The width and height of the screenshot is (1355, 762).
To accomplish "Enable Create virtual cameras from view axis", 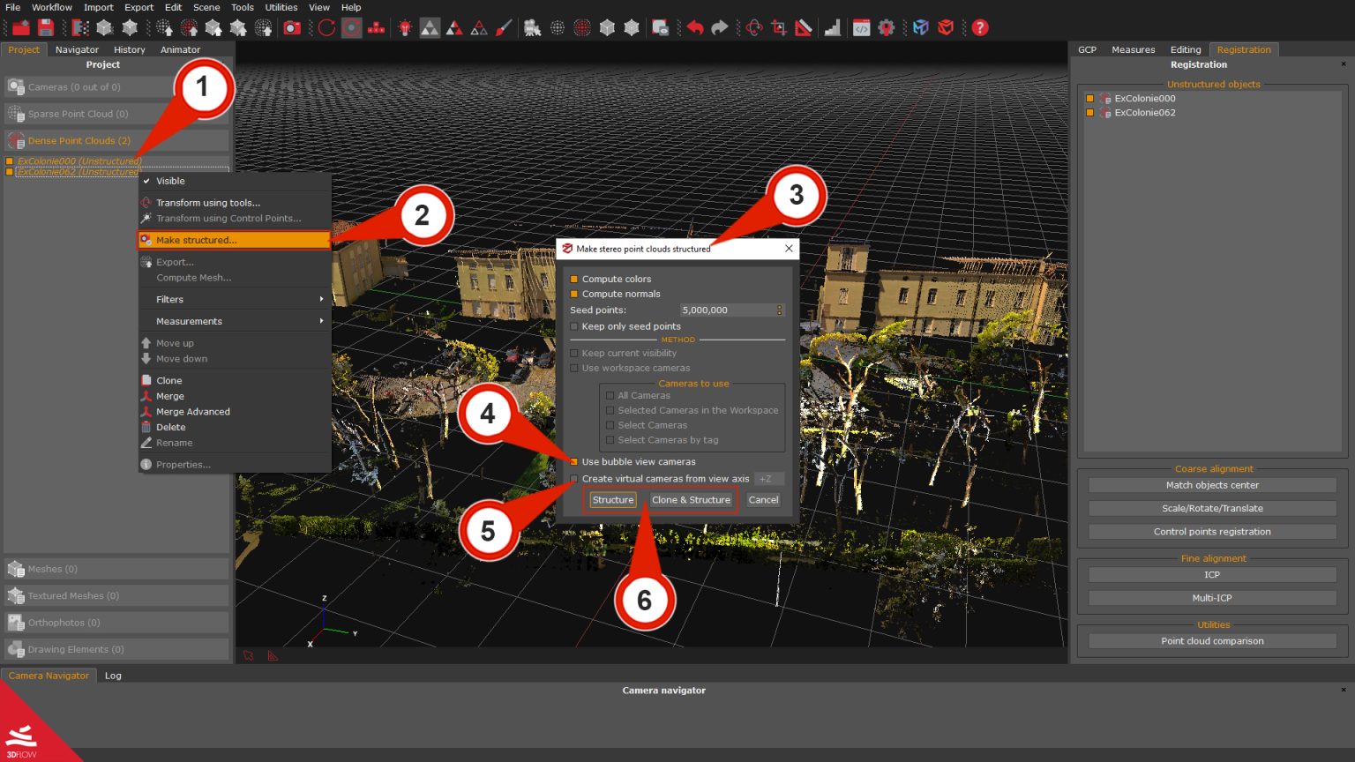I will 574,478.
